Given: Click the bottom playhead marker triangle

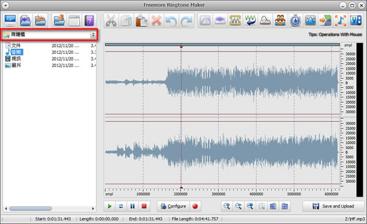Looking at the screenshot, I should [x=181, y=187].
